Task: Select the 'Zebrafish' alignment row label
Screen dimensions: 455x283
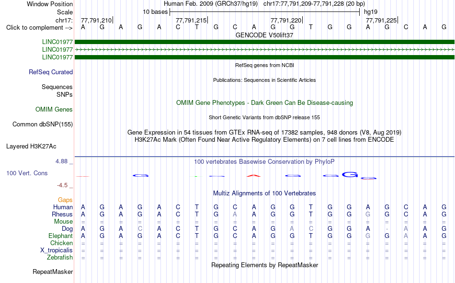Action: [60, 258]
